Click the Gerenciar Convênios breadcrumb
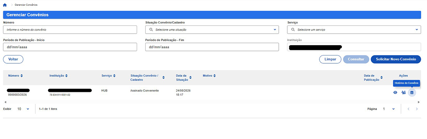This screenshot has height=139, width=427. 26,5
